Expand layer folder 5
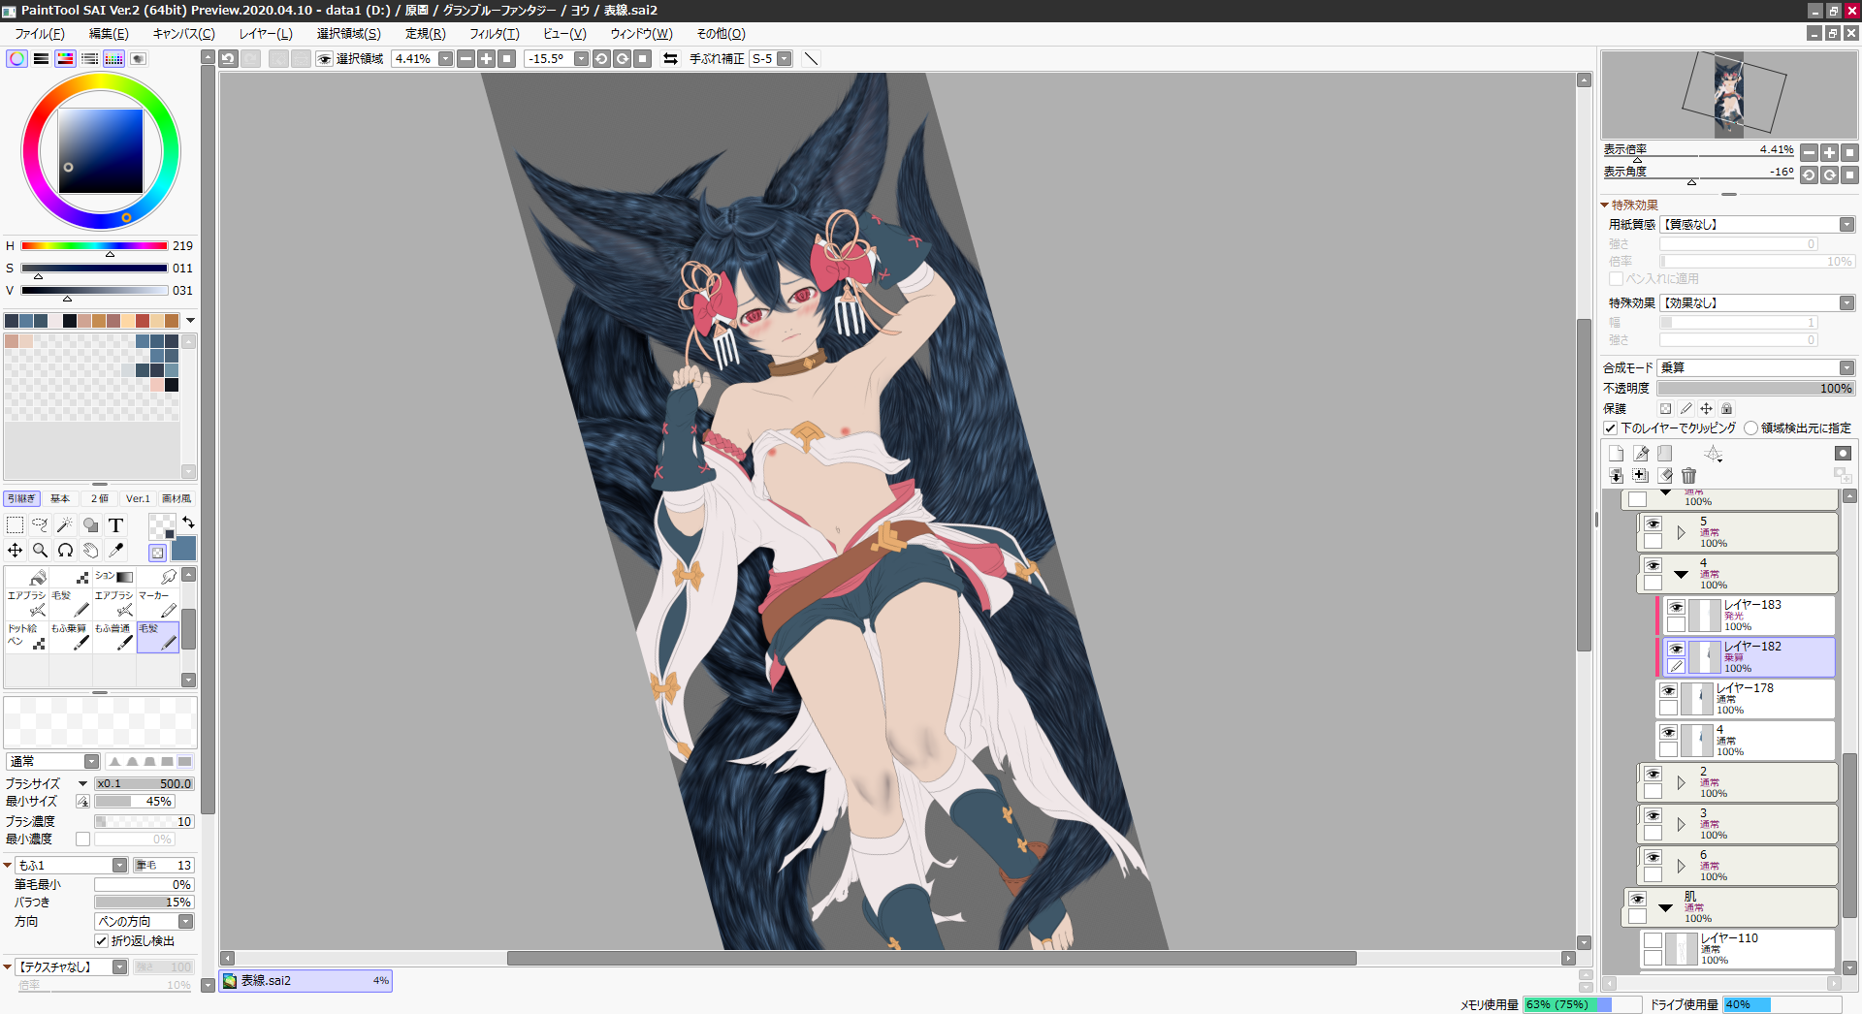 click(1681, 532)
